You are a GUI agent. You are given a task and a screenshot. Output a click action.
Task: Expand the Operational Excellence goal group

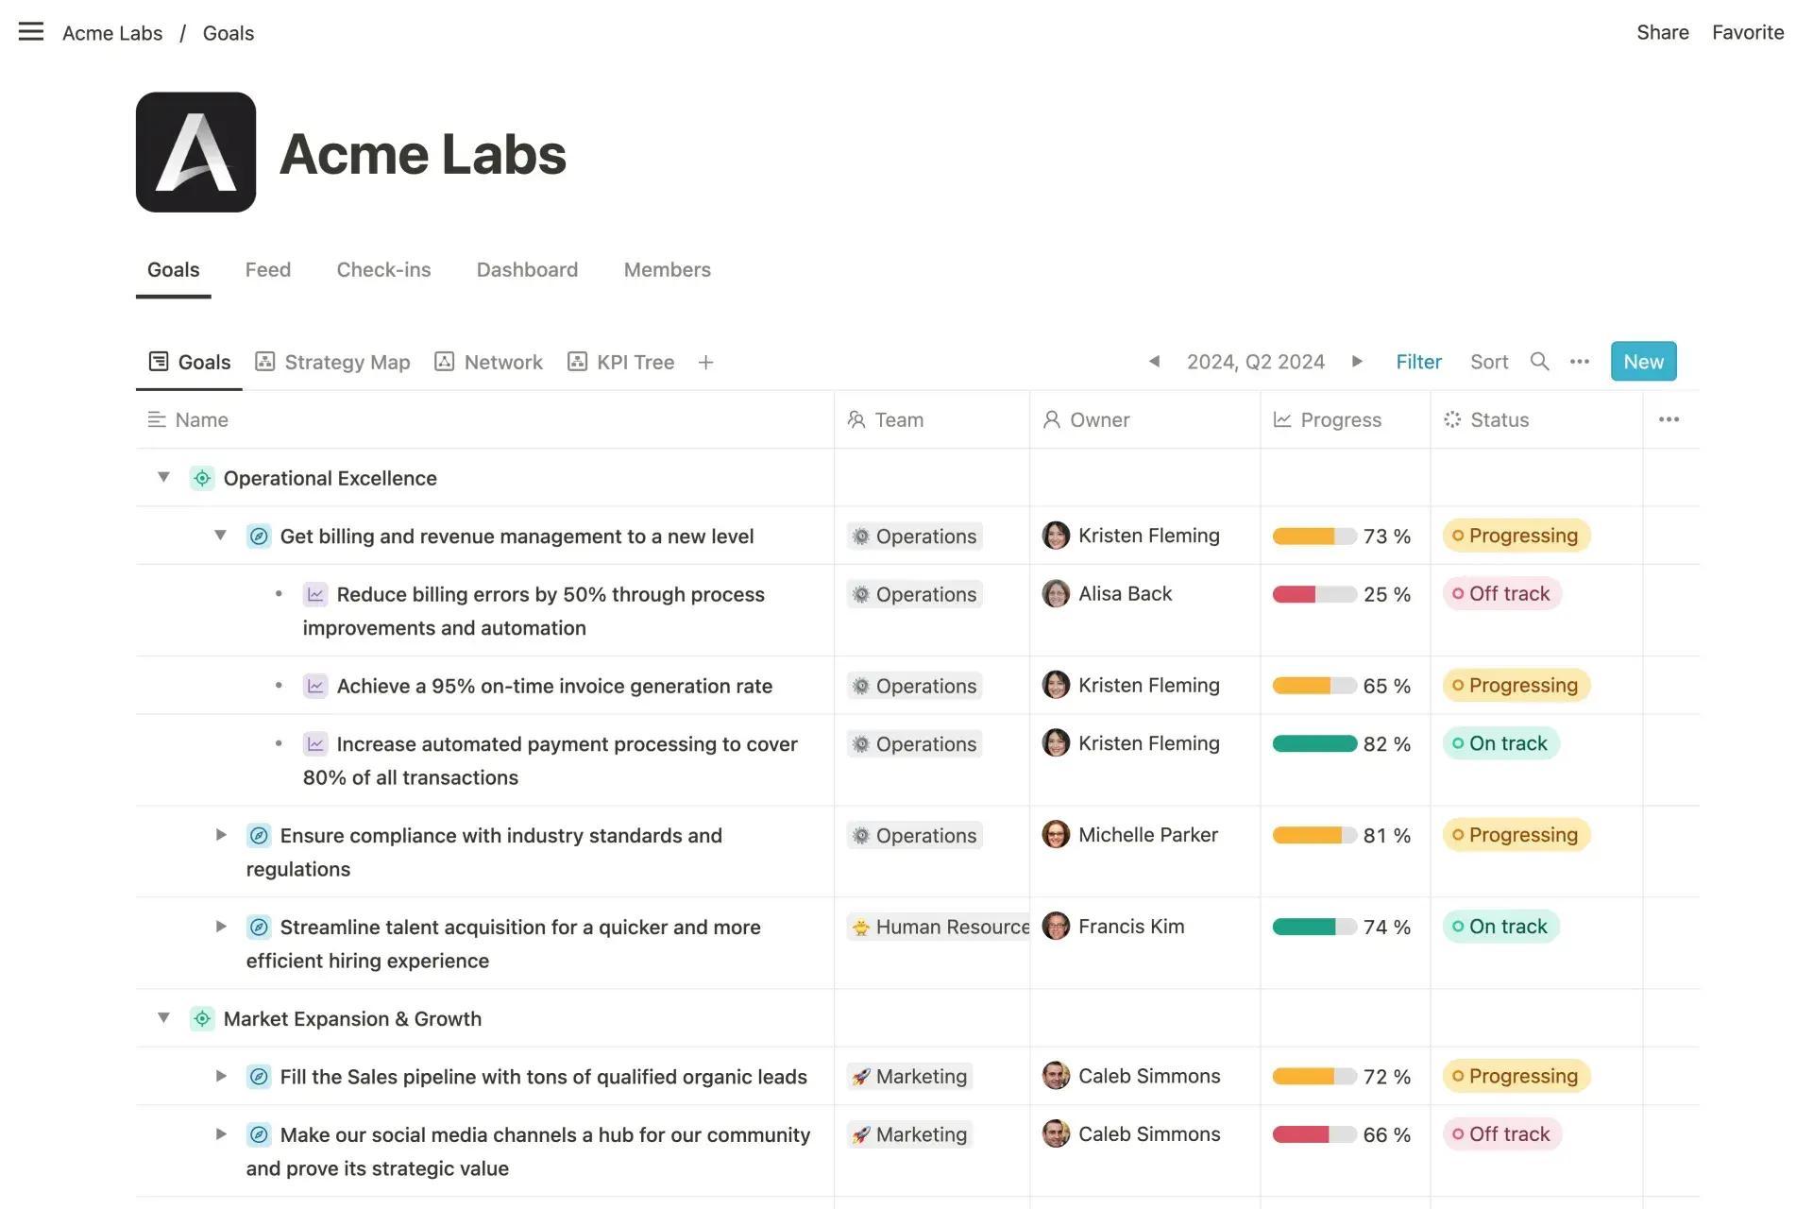pyautogui.click(x=161, y=478)
